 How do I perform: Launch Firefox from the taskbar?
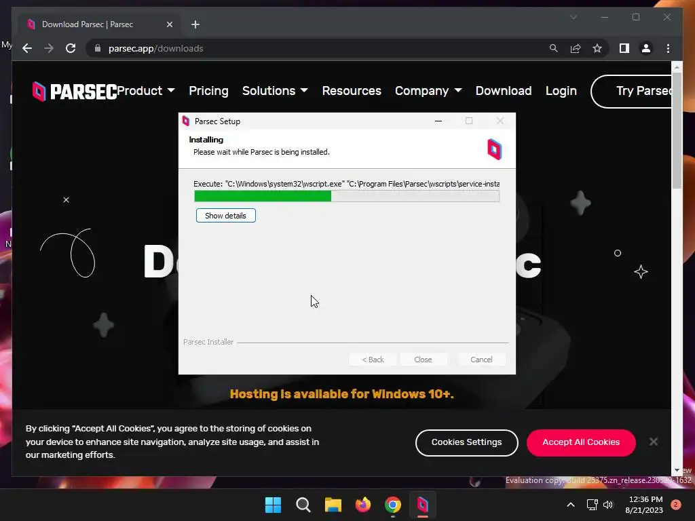363,505
